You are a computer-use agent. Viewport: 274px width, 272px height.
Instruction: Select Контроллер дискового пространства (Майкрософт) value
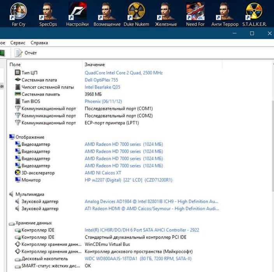click(139, 251)
